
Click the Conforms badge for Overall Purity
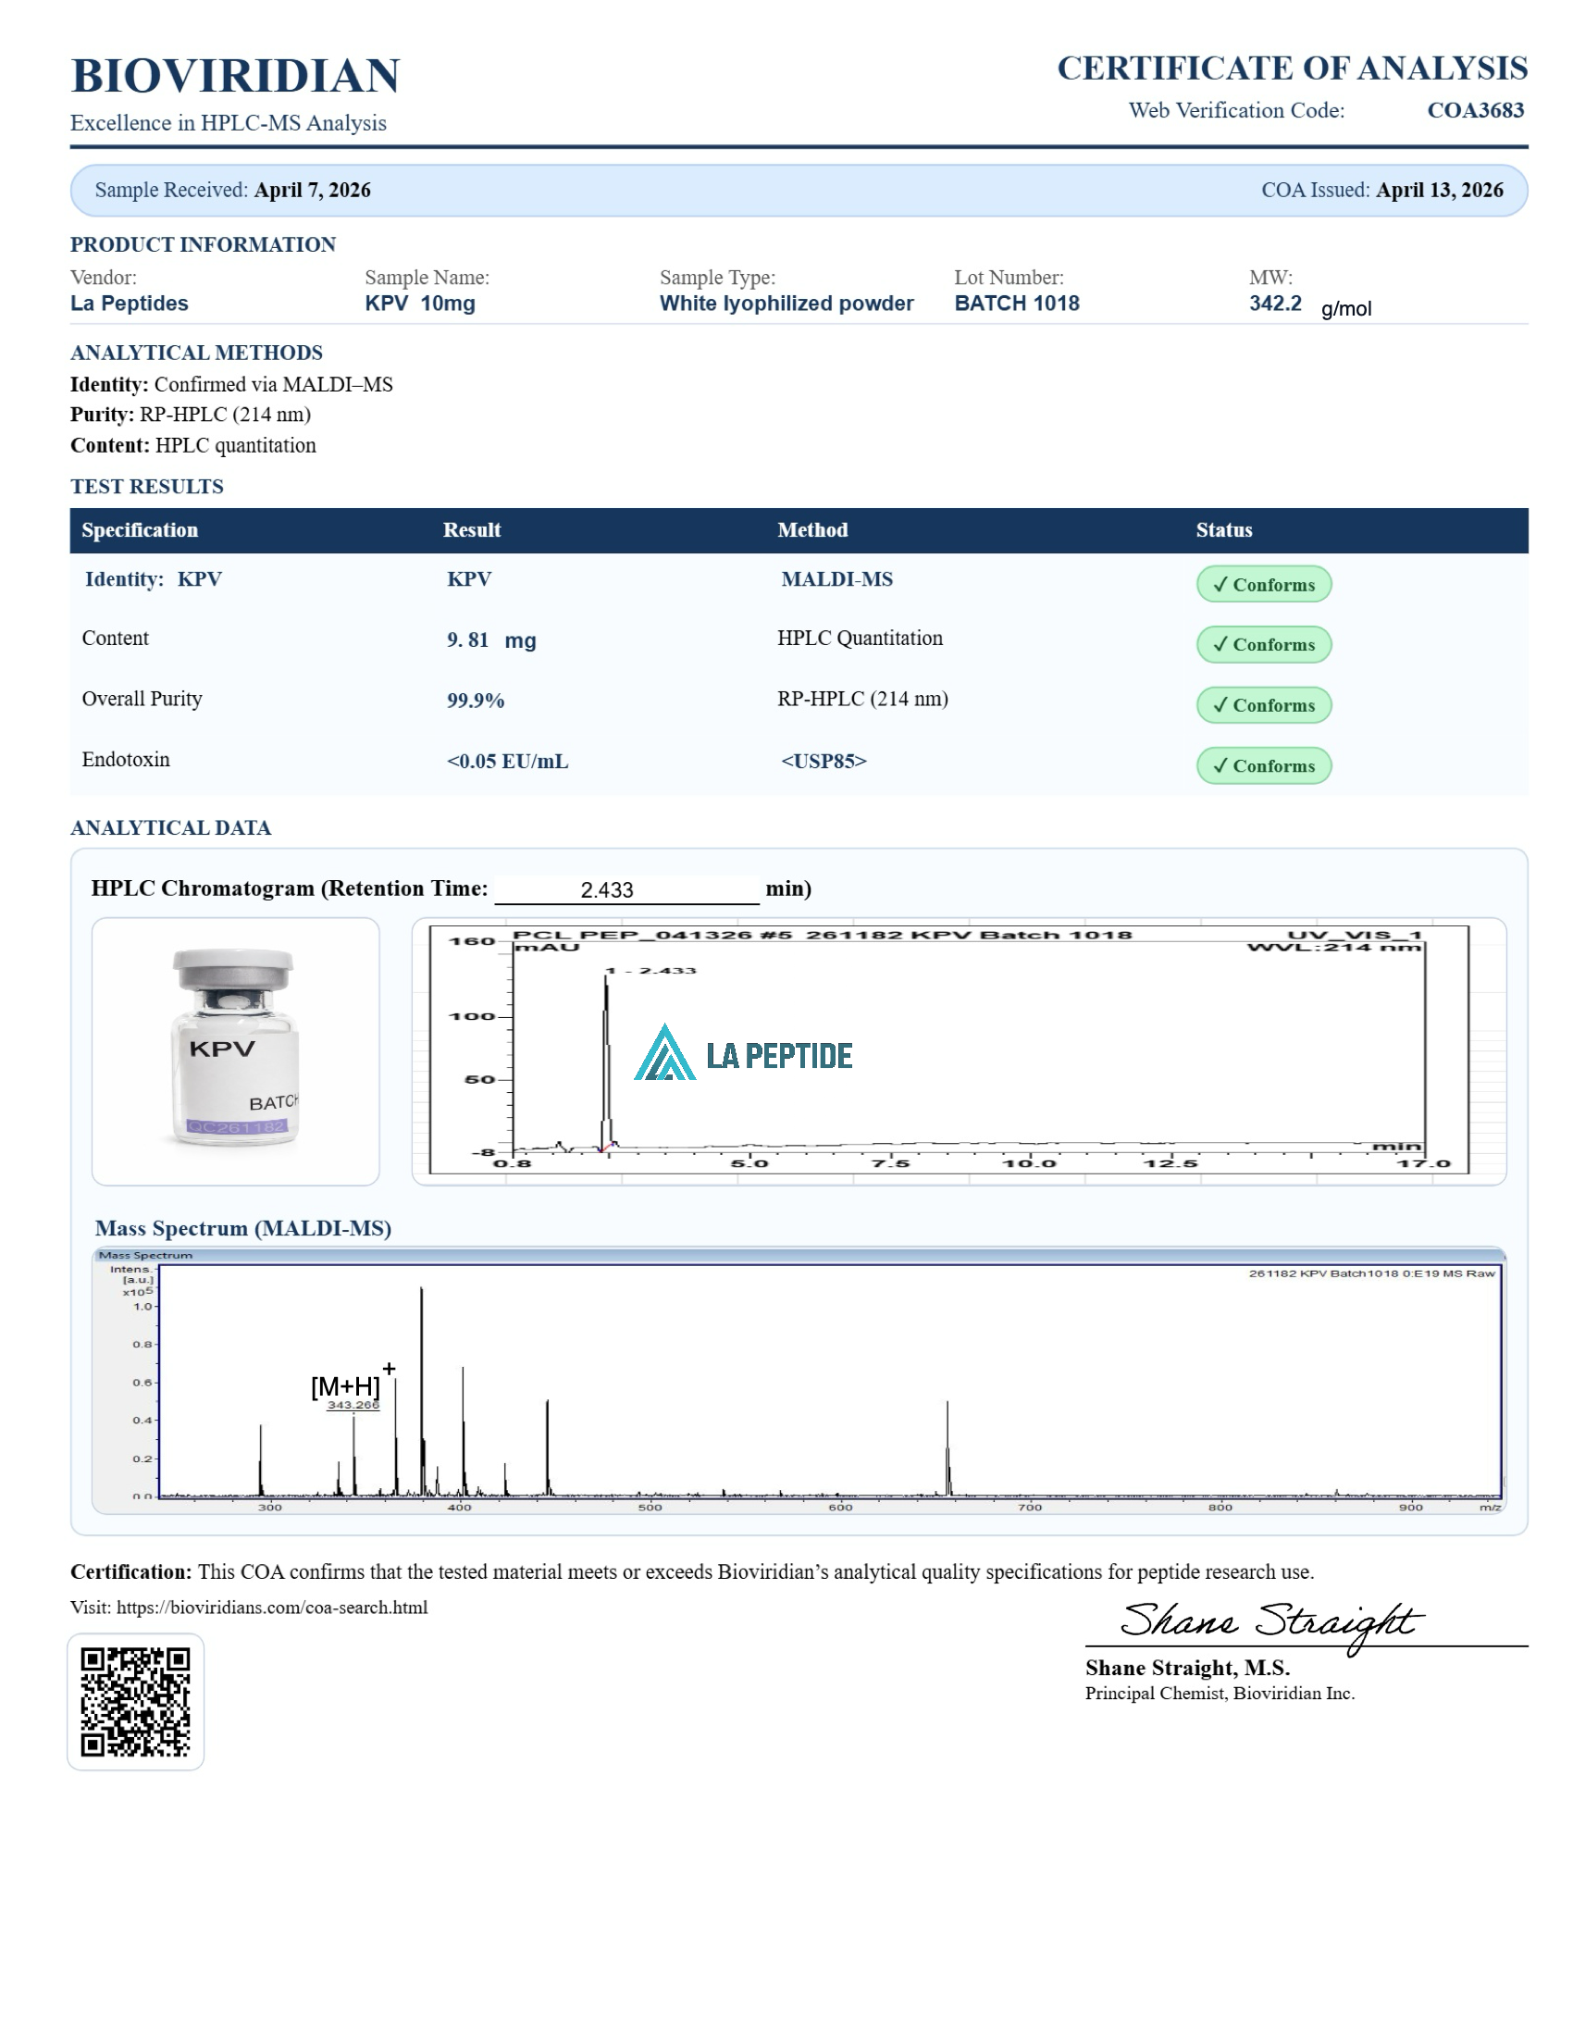pyautogui.click(x=1263, y=705)
